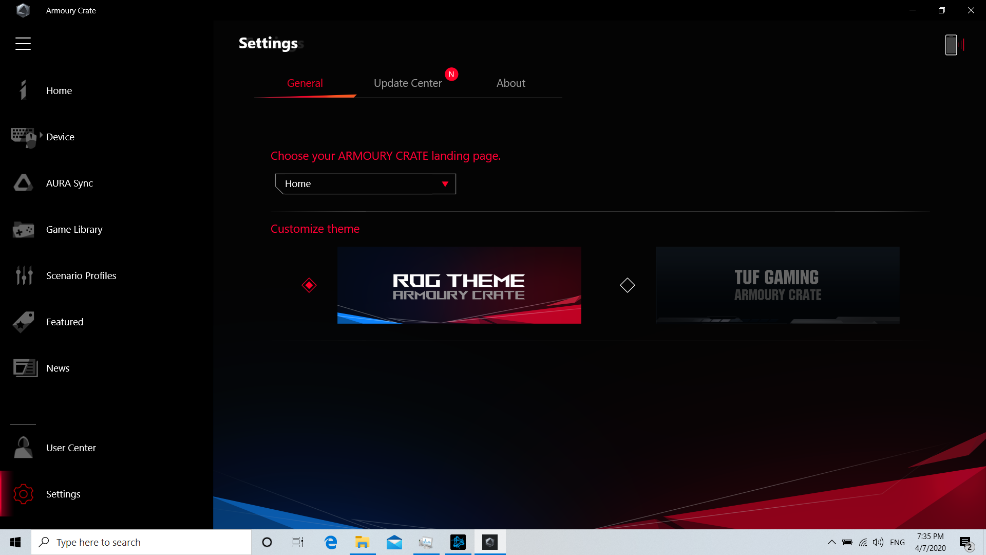Click the Game Library controller icon
The width and height of the screenshot is (986, 555).
pos(23,230)
